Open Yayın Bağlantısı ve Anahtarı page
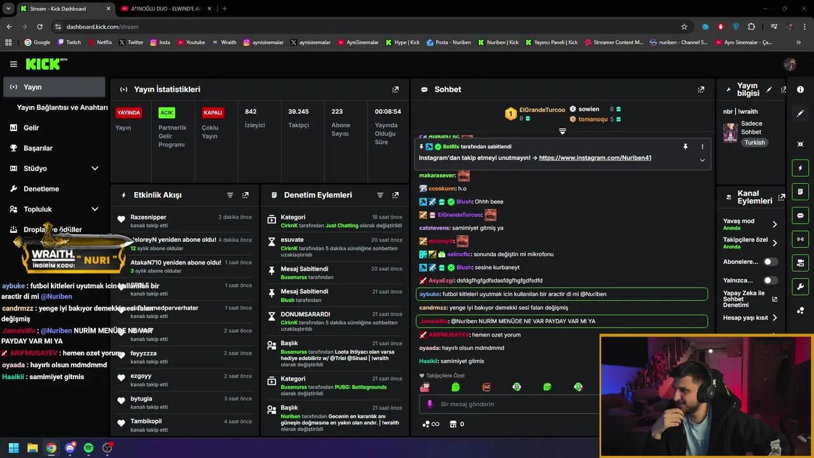This screenshot has width=814, height=458. tap(62, 108)
